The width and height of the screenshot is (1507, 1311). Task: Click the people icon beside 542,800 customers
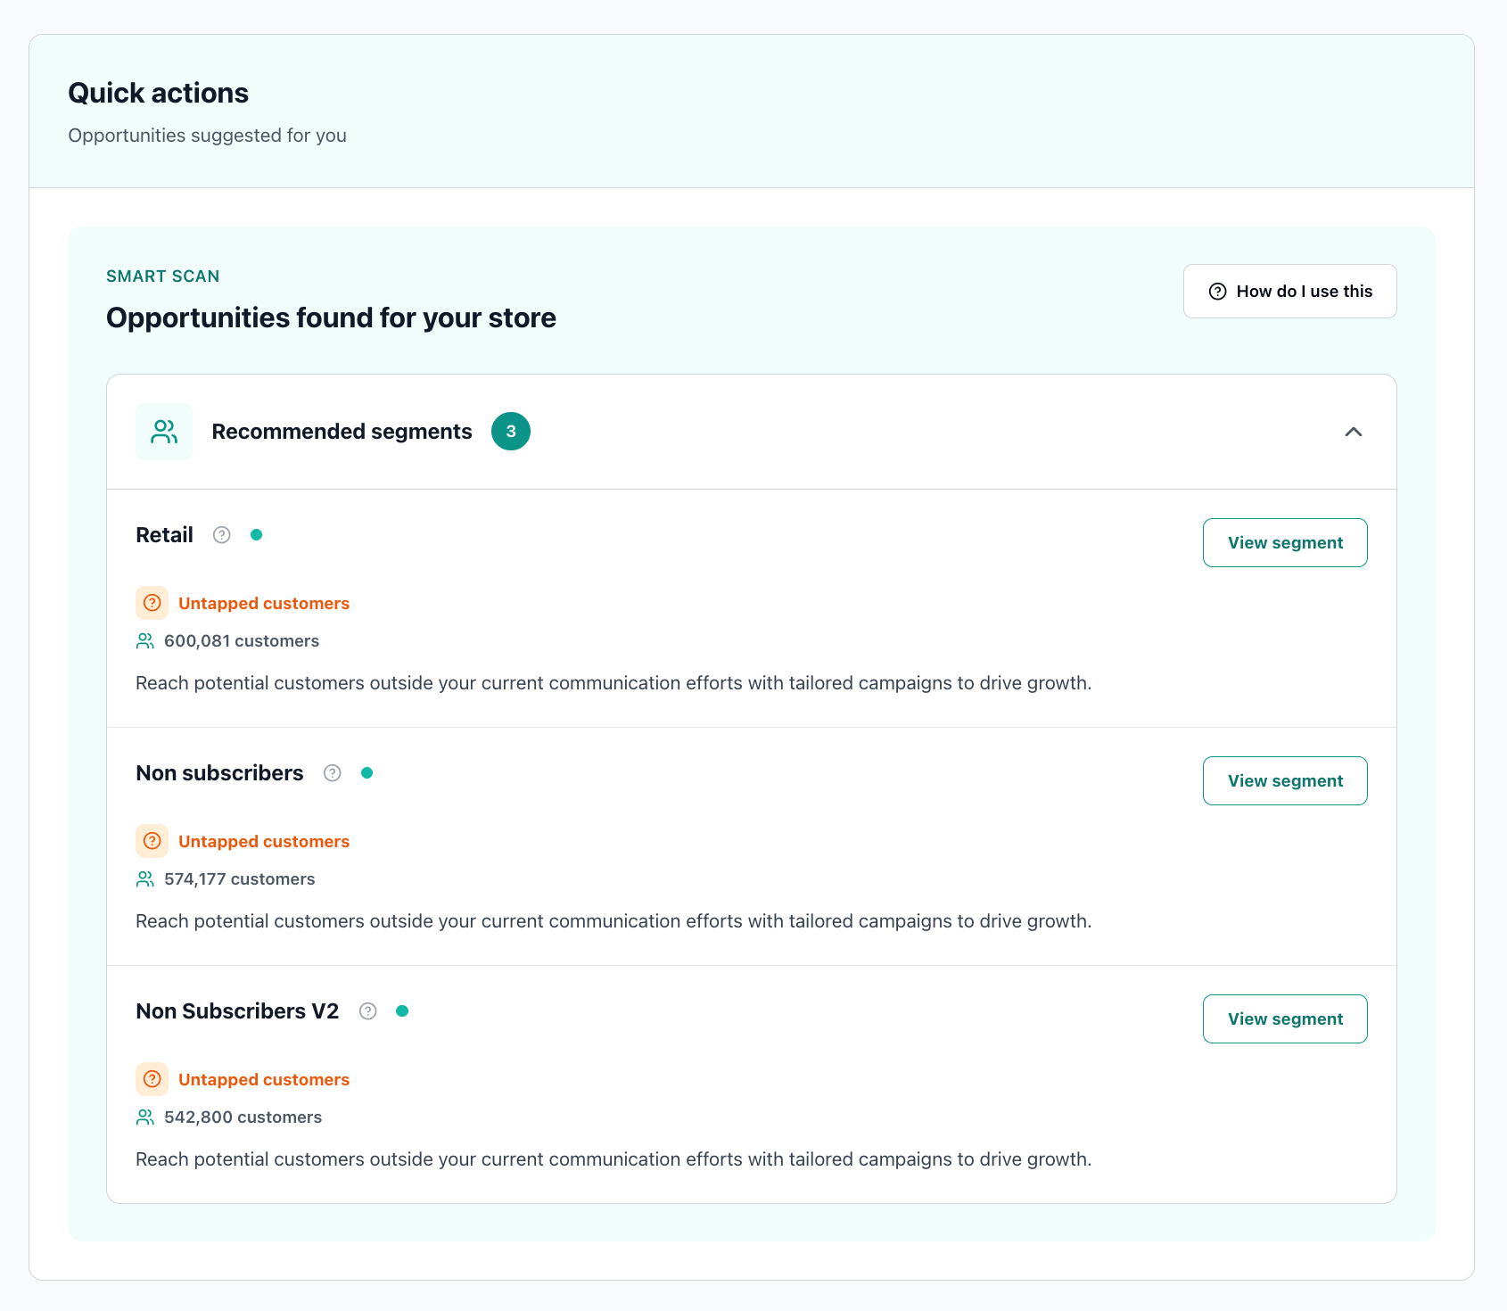(x=144, y=1117)
